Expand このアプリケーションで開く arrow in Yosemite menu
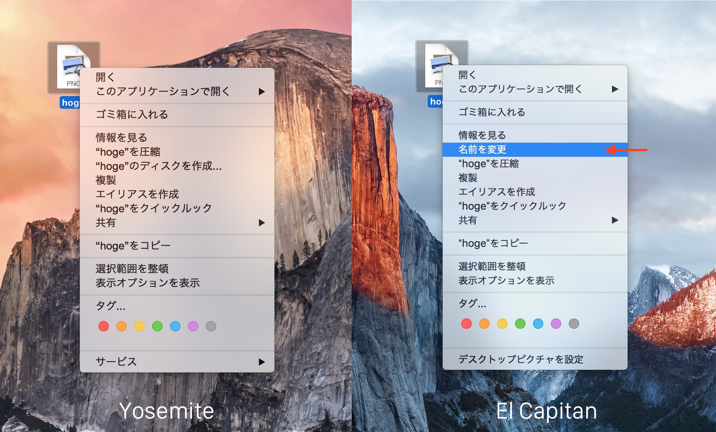Viewport: 716px width, 432px height. [x=262, y=91]
